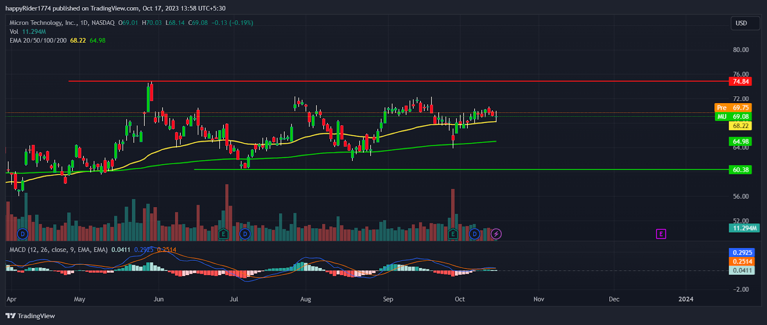
Task: Click the green 64.98 EMA axis label
Action: pyautogui.click(x=741, y=141)
